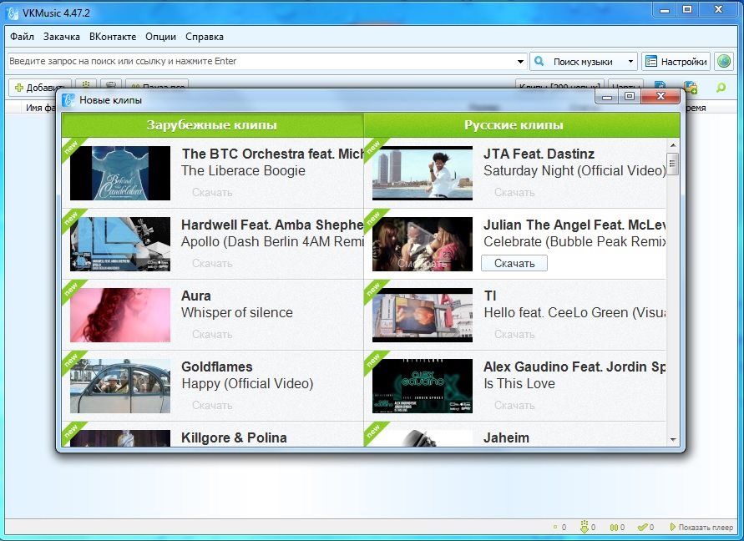Click the green search magnifier toolbar icon
Viewport: 744px width, 541px height.
click(721, 88)
